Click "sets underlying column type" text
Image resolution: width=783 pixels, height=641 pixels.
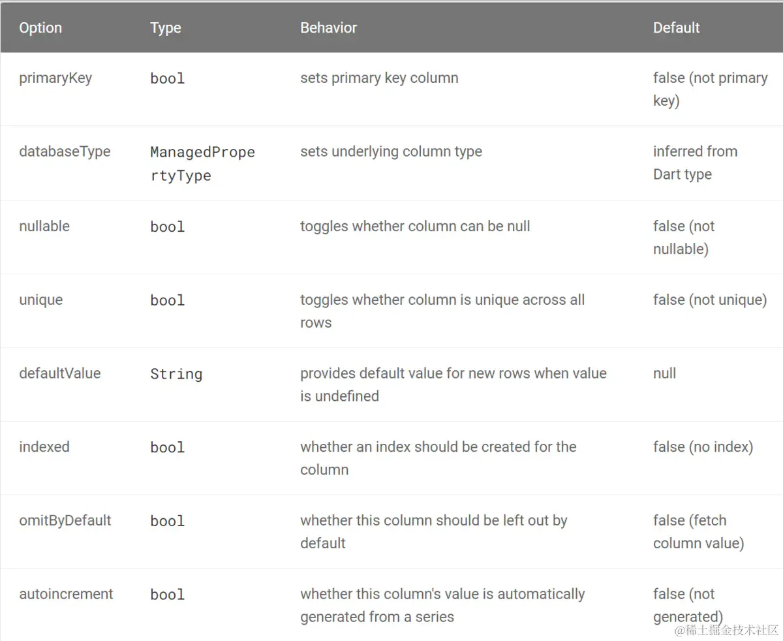391,151
